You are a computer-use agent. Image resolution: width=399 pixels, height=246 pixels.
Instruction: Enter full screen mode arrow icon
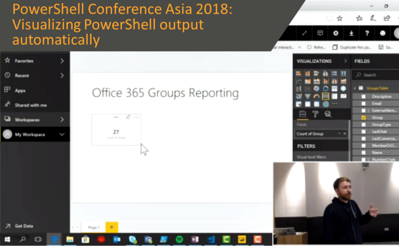click(x=304, y=33)
